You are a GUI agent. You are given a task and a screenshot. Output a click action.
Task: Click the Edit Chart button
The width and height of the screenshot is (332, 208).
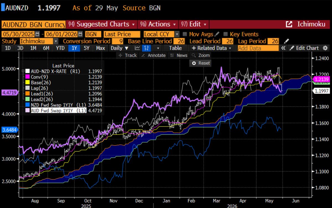click(305, 48)
